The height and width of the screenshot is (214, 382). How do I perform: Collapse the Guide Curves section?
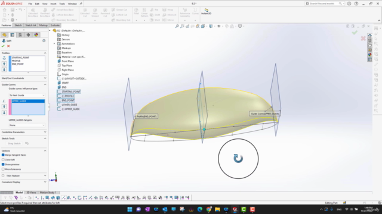45,84
